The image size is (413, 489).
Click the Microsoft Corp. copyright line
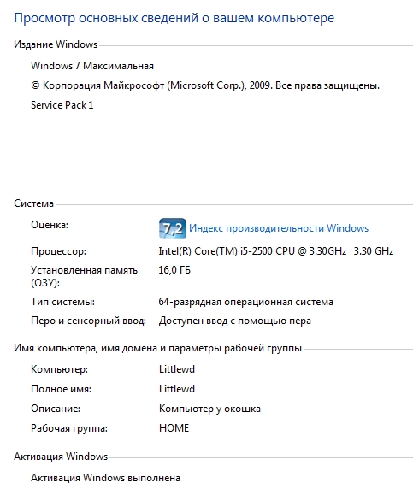pyautogui.click(x=205, y=85)
